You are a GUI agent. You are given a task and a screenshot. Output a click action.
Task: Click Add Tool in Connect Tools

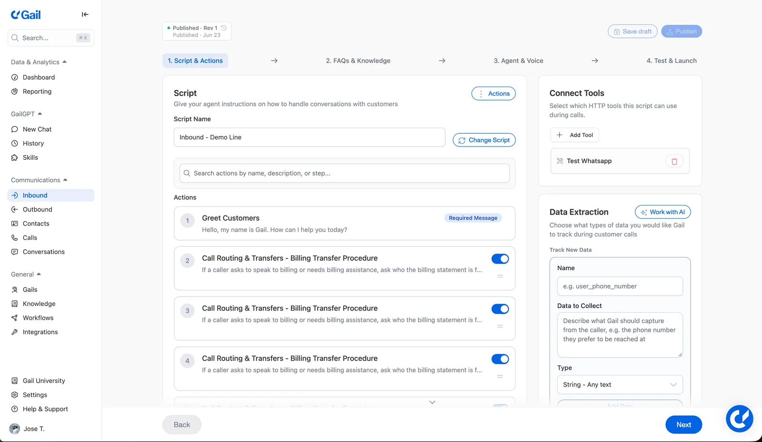click(574, 135)
